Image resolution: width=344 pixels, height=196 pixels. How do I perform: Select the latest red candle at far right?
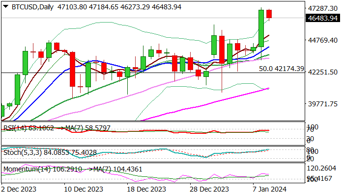click(269, 14)
